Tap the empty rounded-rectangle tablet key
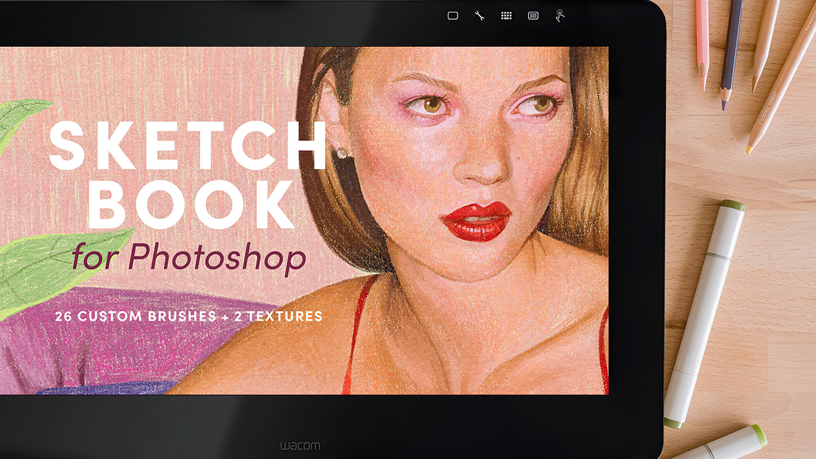This screenshot has width=816, height=459. (453, 16)
